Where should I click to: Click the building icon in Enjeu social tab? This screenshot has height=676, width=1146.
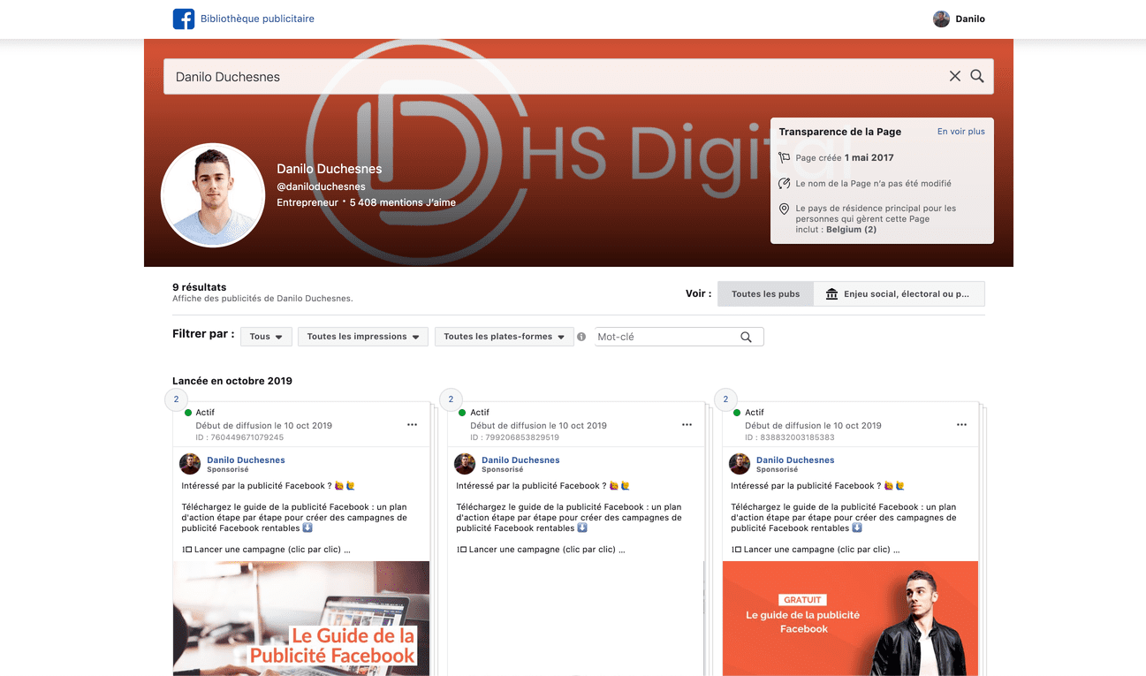pos(831,293)
